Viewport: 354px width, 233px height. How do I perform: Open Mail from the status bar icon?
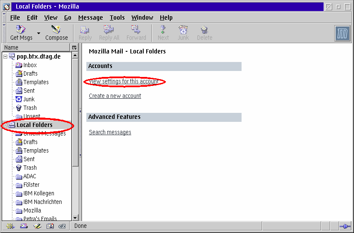coord(24,226)
